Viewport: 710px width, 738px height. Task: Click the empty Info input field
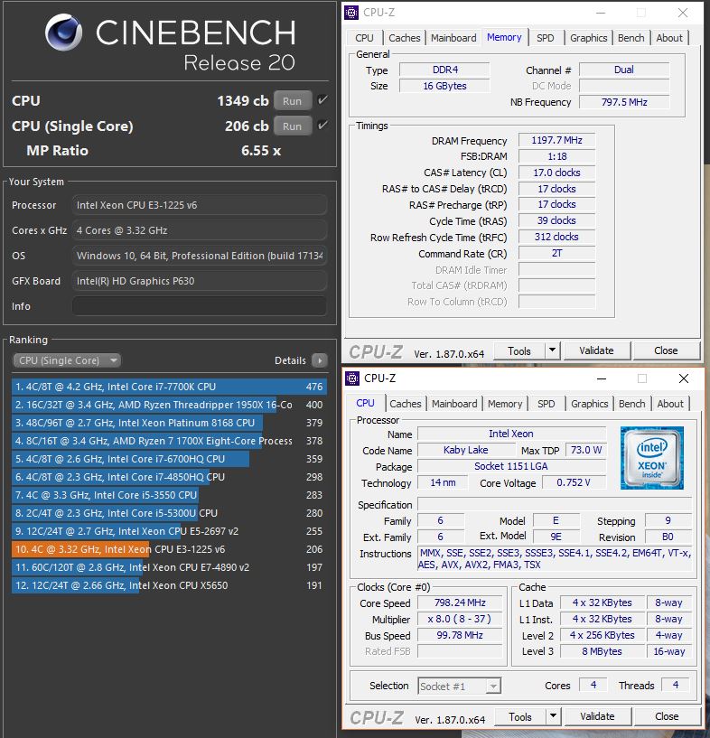pos(200,306)
